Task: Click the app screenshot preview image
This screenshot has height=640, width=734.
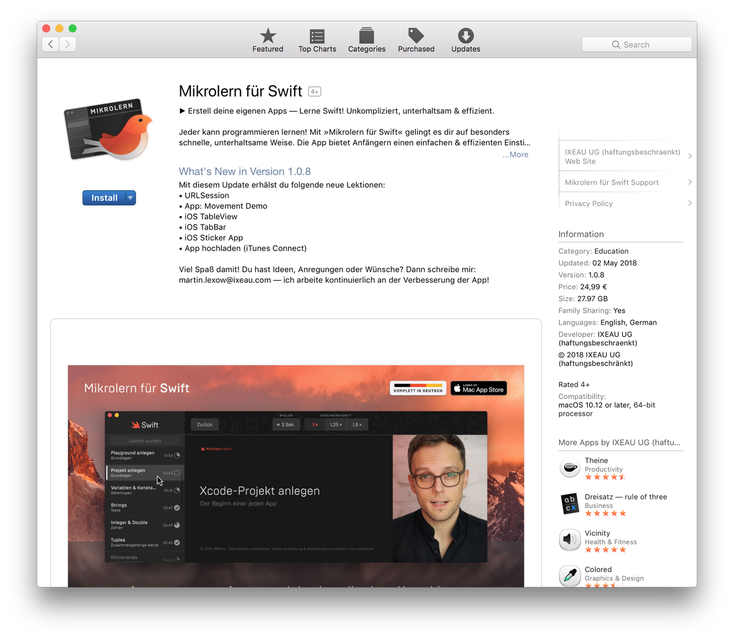Action: pos(296,476)
